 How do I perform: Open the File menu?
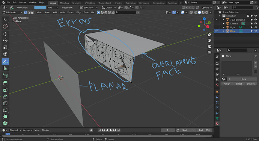pos(8,3)
